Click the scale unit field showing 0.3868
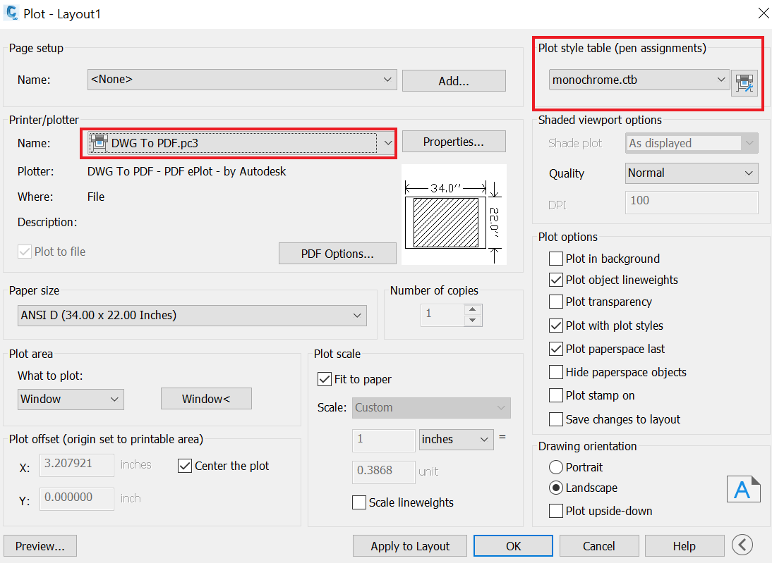Image resolution: width=772 pixels, height=563 pixels. (x=384, y=471)
